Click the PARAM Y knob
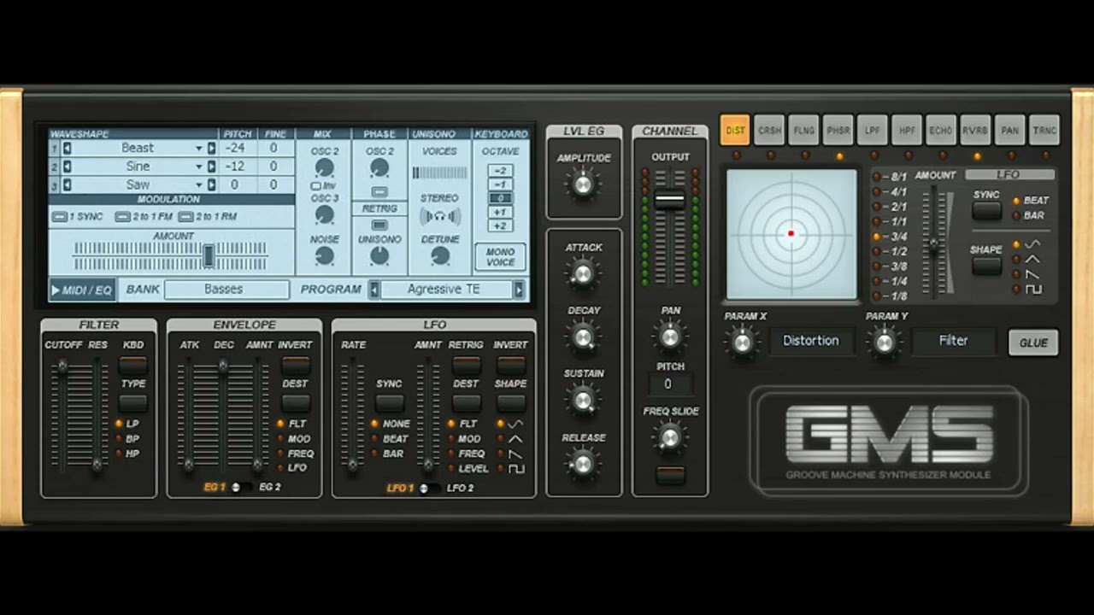 885,343
